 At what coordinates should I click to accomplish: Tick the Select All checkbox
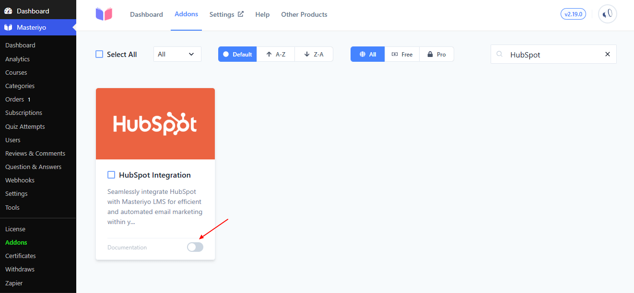[99, 54]
